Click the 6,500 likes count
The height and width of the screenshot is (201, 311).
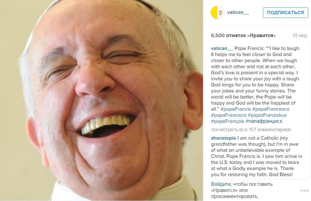[243, 35]
